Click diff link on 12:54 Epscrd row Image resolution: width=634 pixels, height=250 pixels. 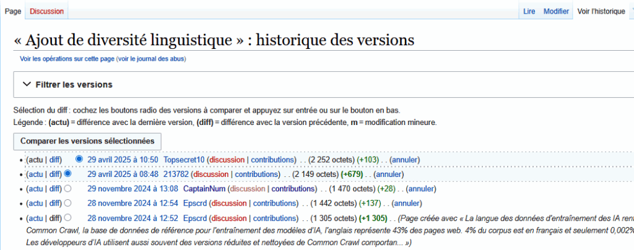54,204
